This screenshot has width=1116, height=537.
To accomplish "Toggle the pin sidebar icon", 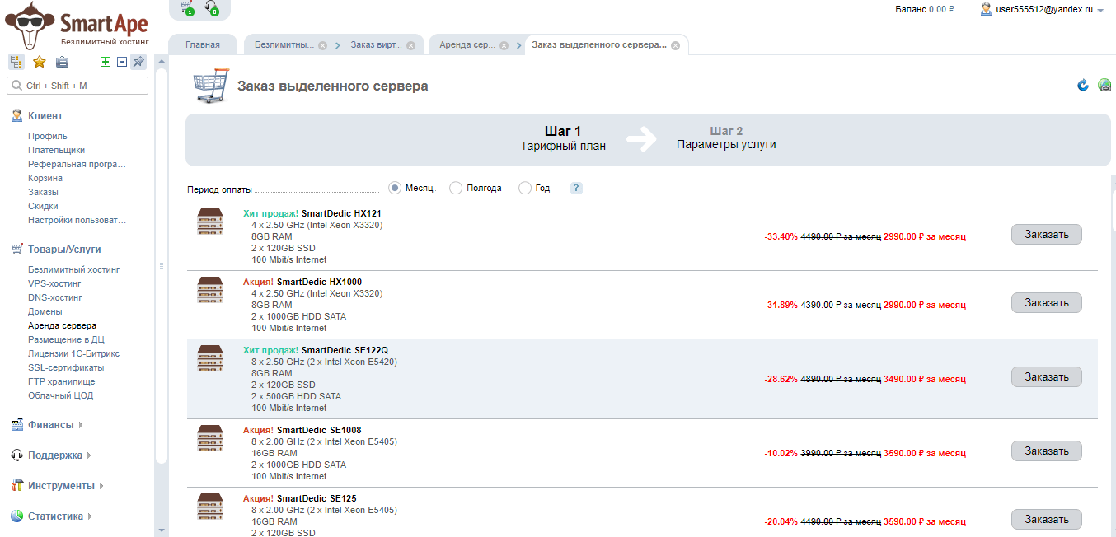I will (138, 62).
